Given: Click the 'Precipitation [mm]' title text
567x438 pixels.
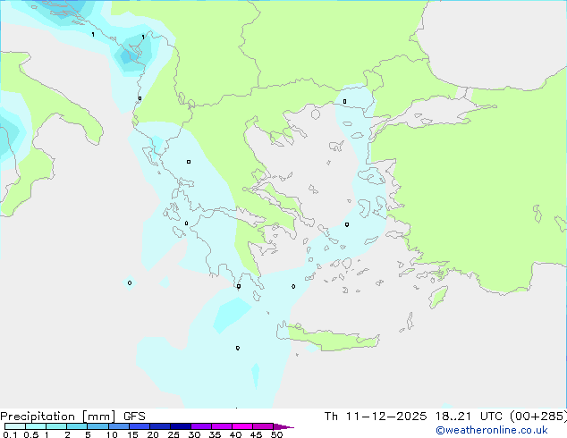Looking at the screenshot, I should click(57, 417).
